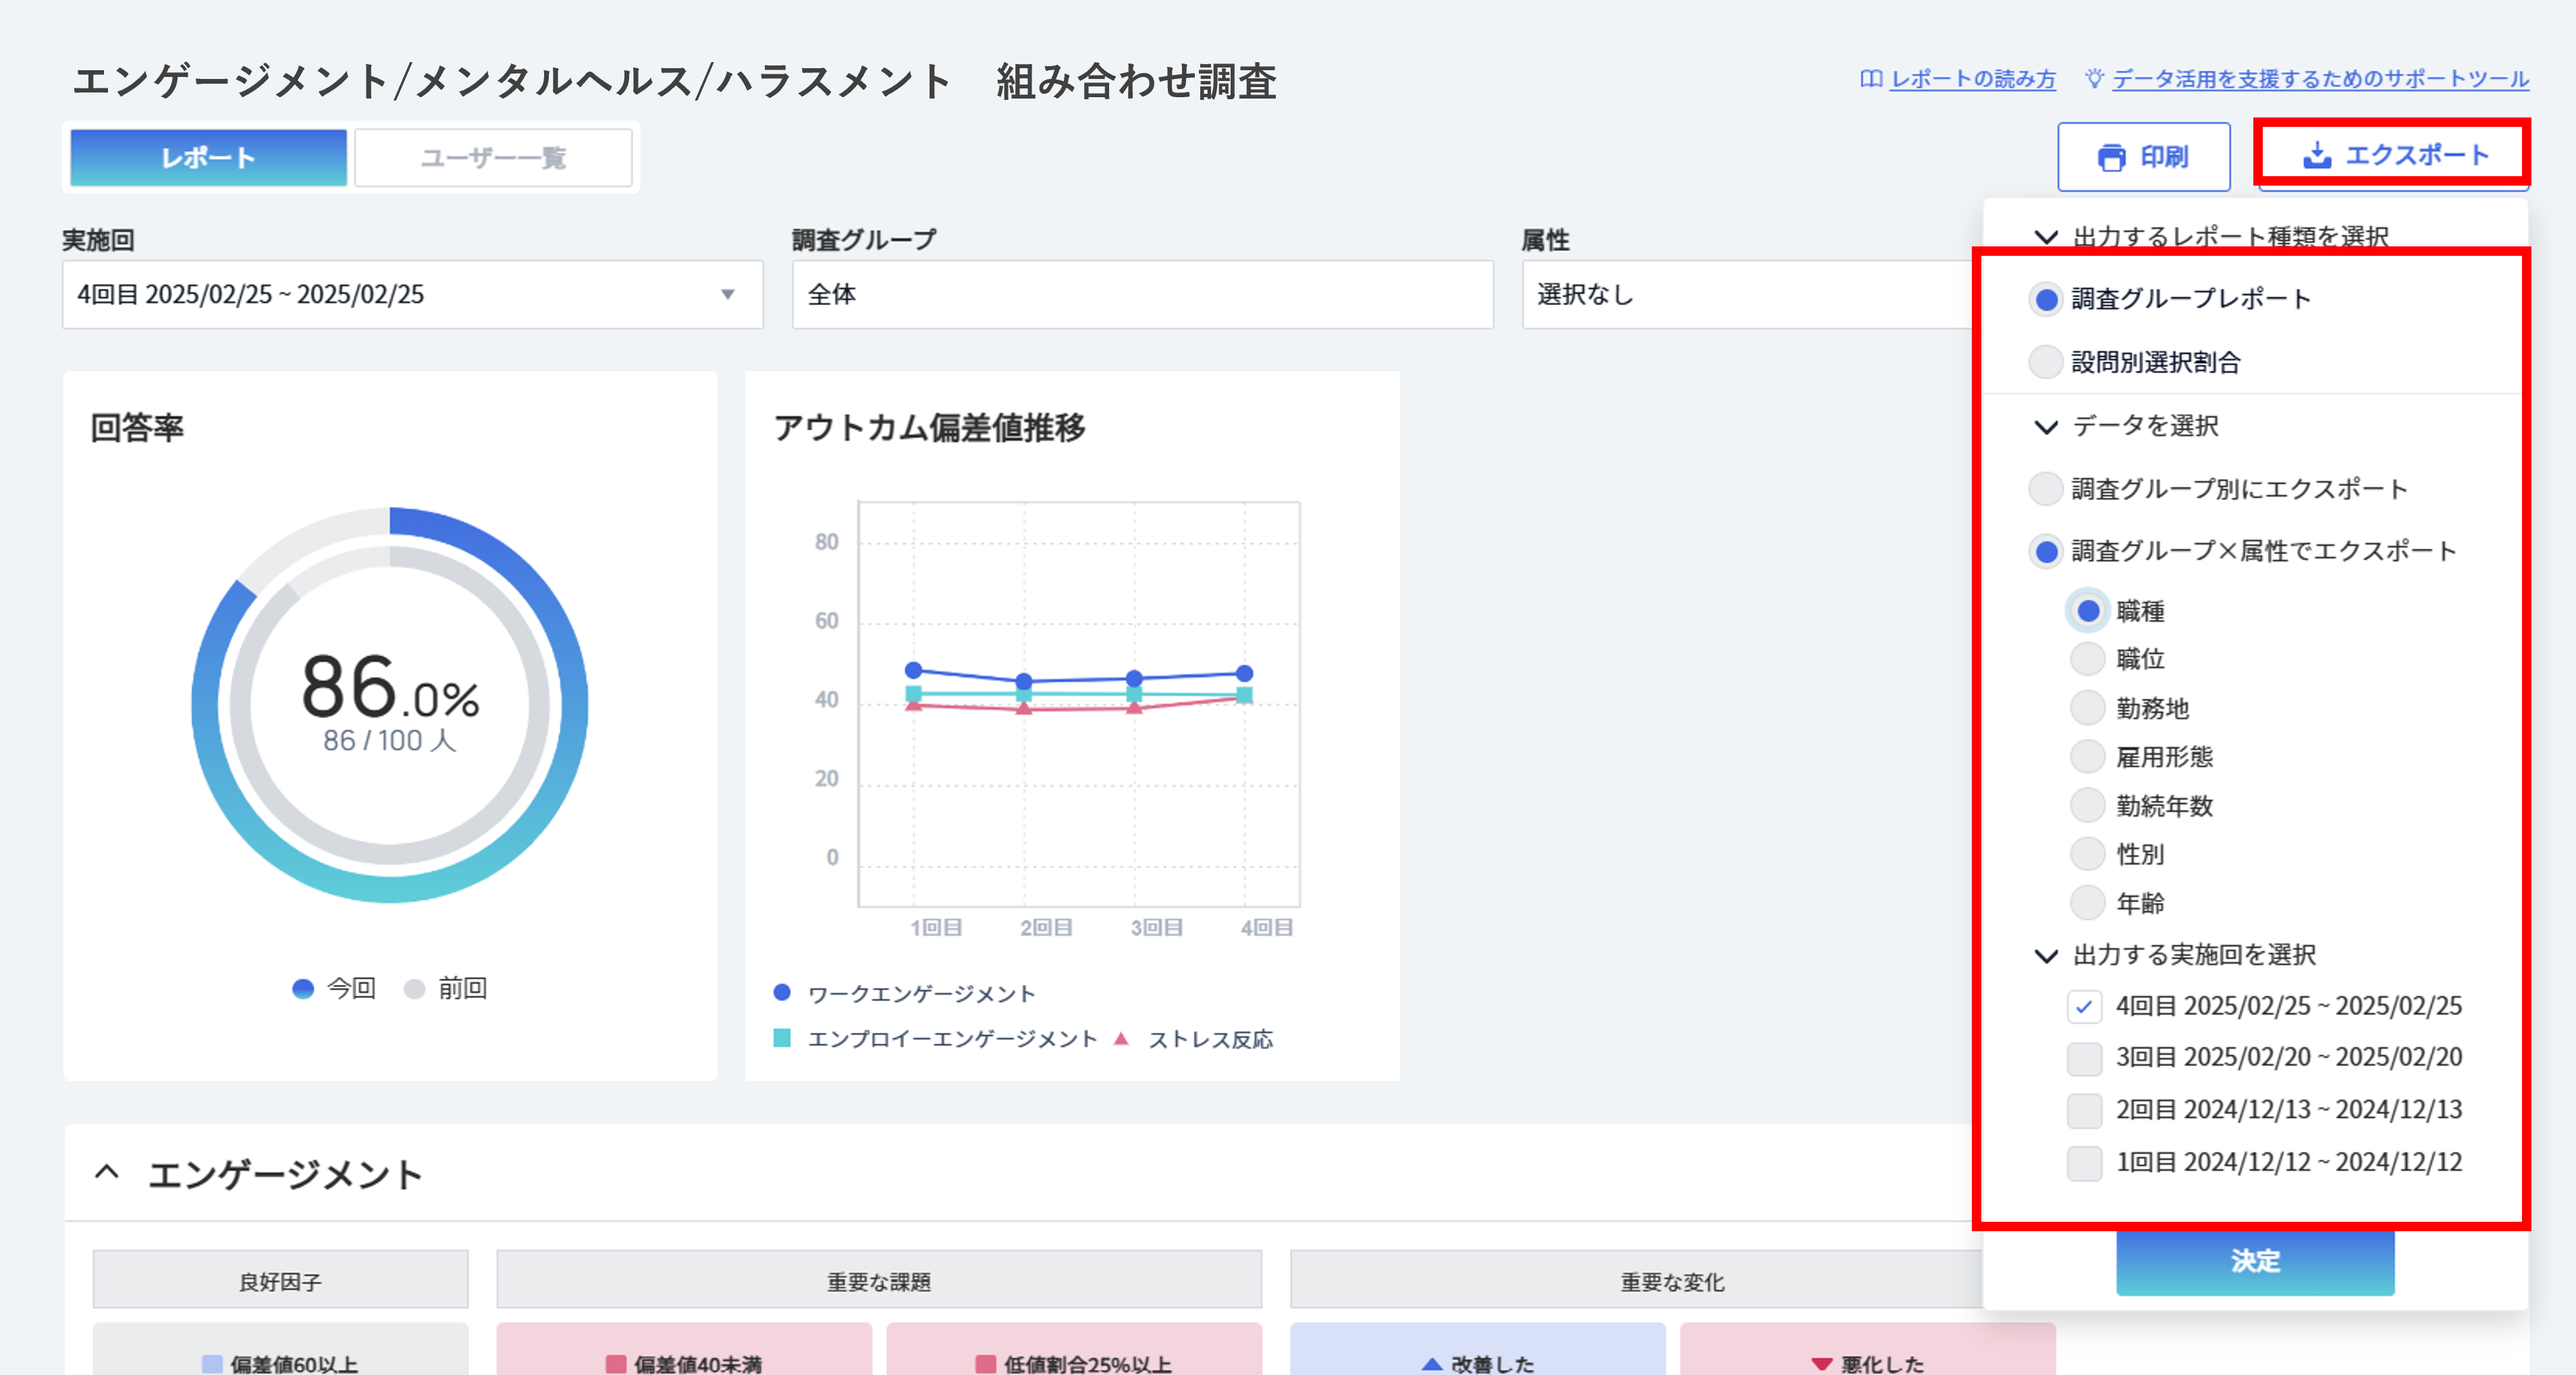Select the 勤続年数 attribute radio

click(x=2088, y=805)
